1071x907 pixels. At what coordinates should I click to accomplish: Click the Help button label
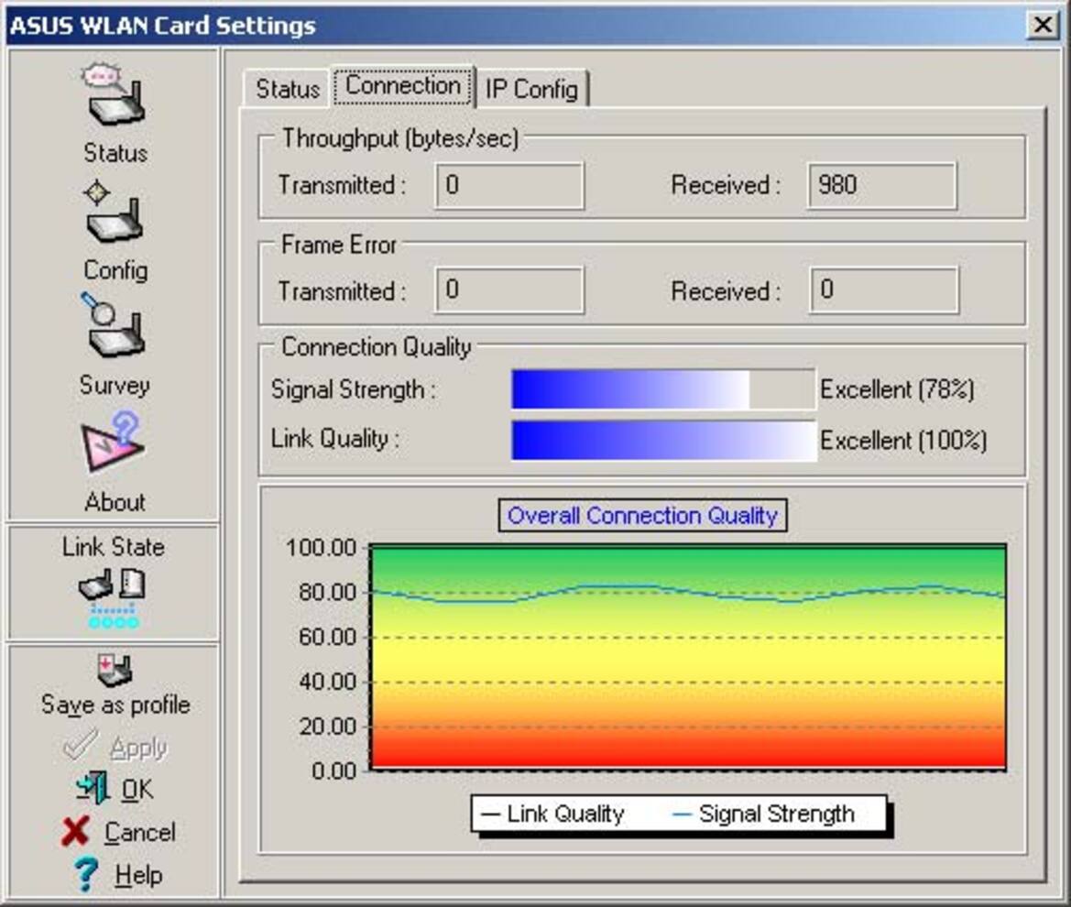coord(138,875)
